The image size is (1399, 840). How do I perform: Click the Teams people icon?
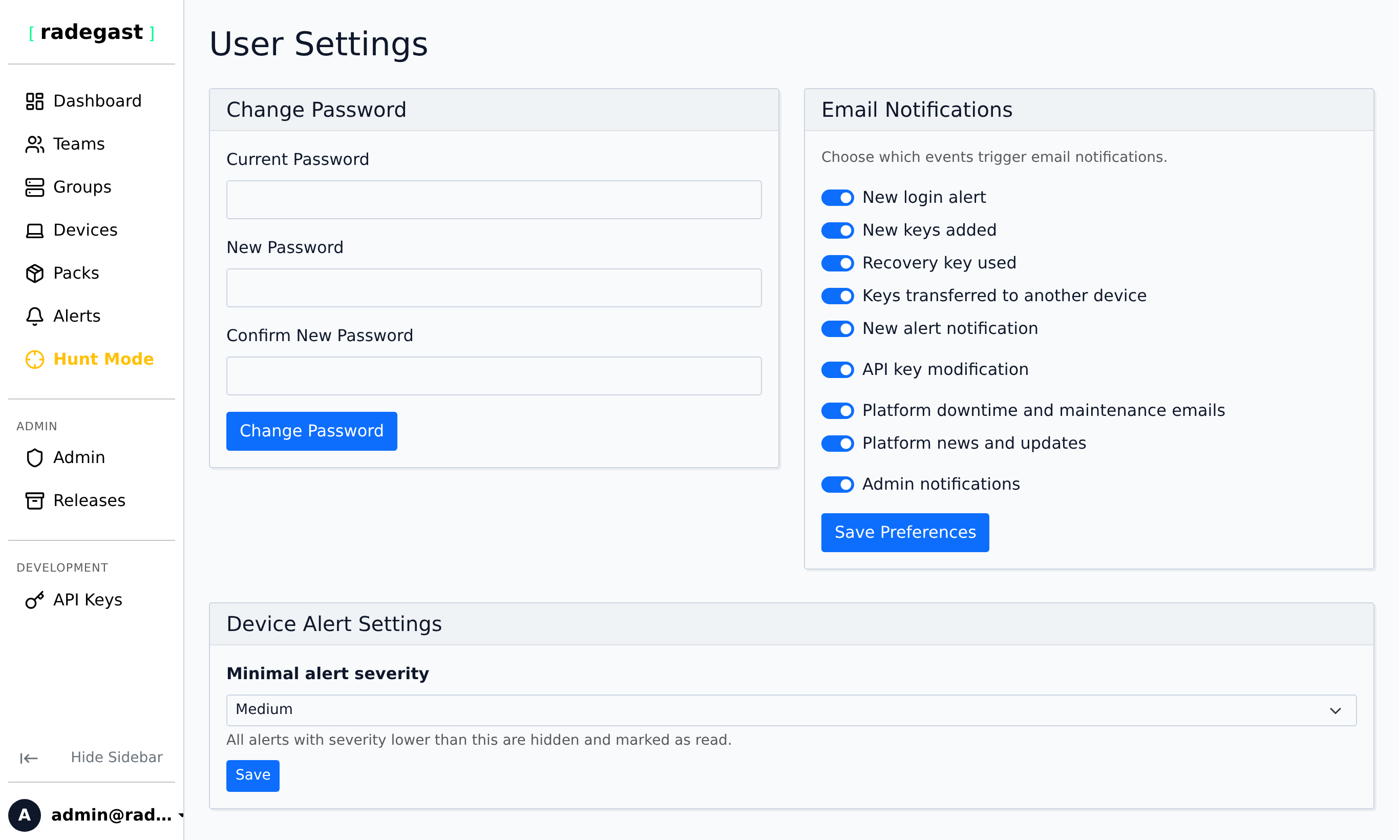pos(34,144)
